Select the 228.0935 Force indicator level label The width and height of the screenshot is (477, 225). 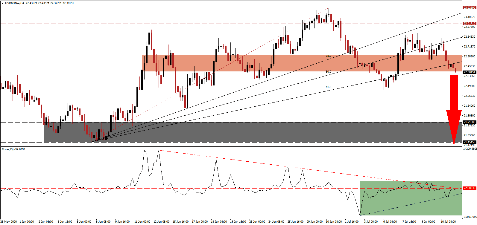point(469,188)
